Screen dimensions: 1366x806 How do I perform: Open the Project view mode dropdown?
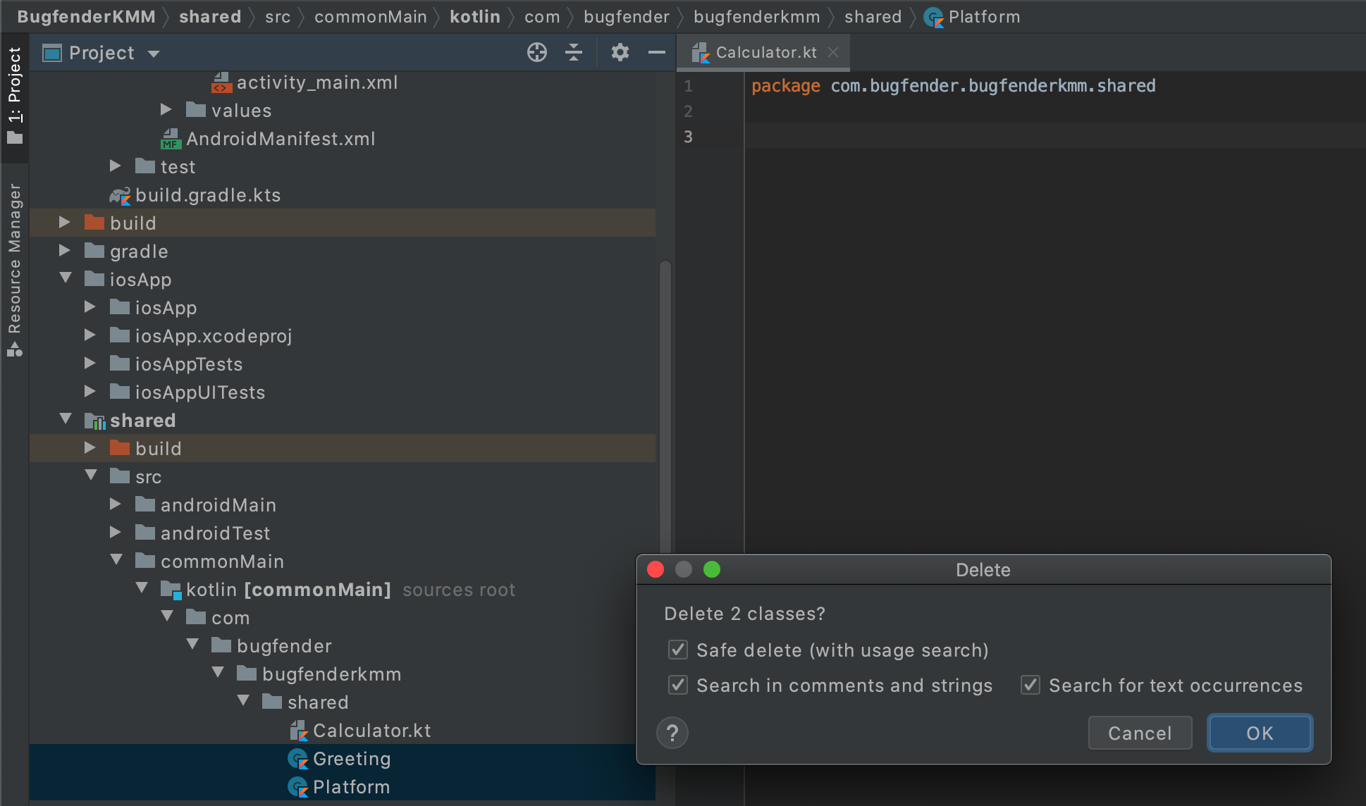point(154,52)
